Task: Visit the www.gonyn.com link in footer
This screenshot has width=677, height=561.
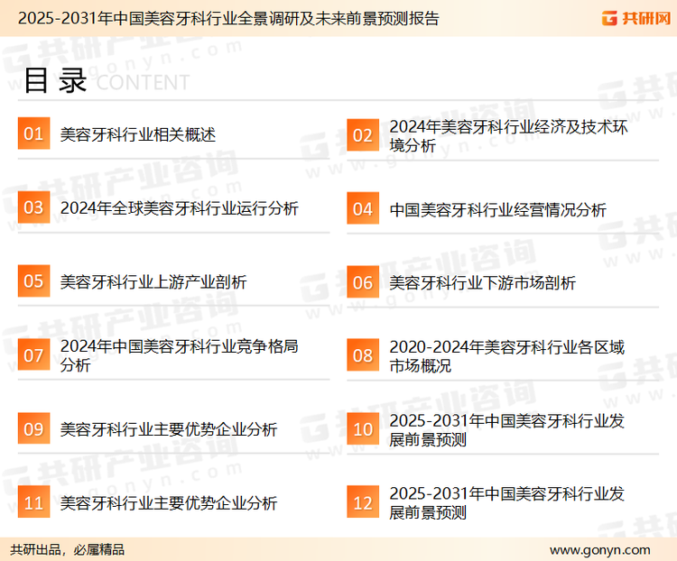Action: point(600,550)
